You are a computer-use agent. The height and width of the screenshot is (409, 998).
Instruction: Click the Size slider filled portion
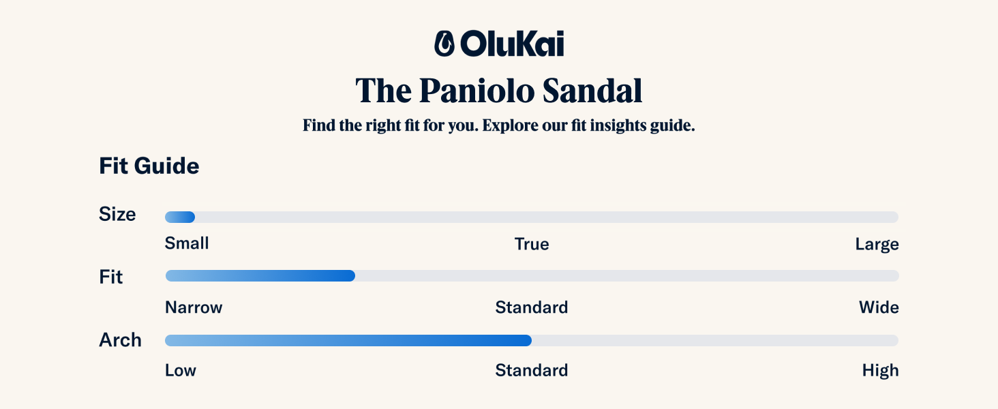click(x=180, y=217)
